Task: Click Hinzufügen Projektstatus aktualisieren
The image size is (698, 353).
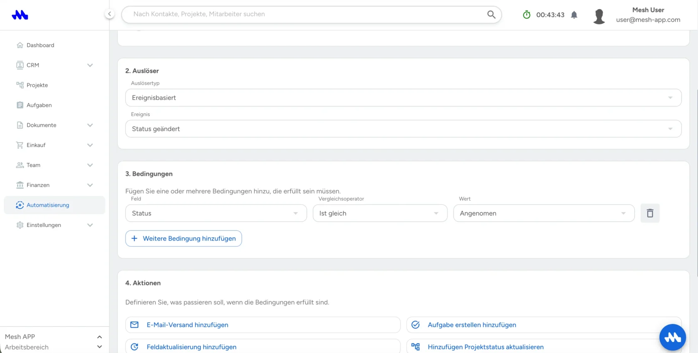Action: click(543, 347)
